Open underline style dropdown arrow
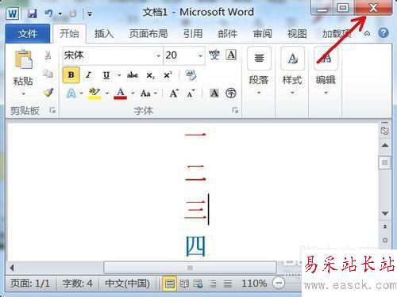 (x=119, y=75)
